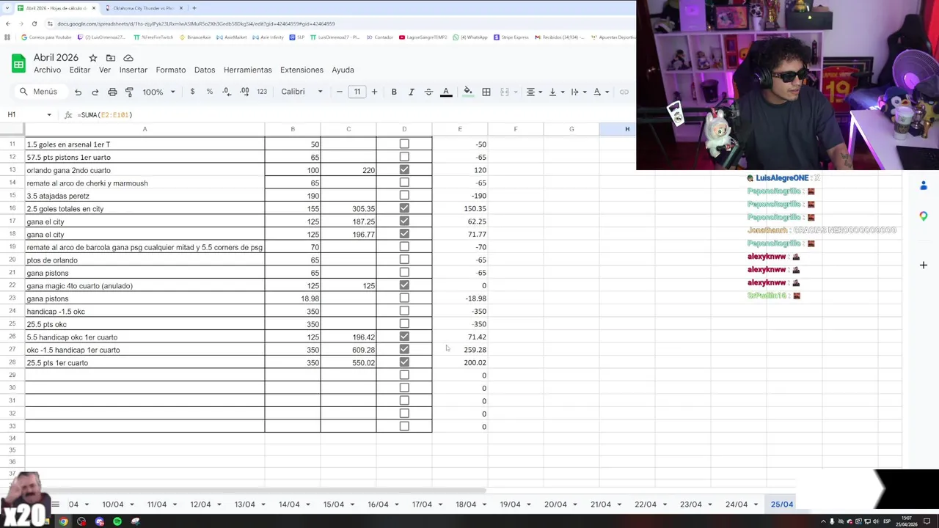939x528 pixels.
Task: Open more number formats 123
Action: [x=262, y=92]
